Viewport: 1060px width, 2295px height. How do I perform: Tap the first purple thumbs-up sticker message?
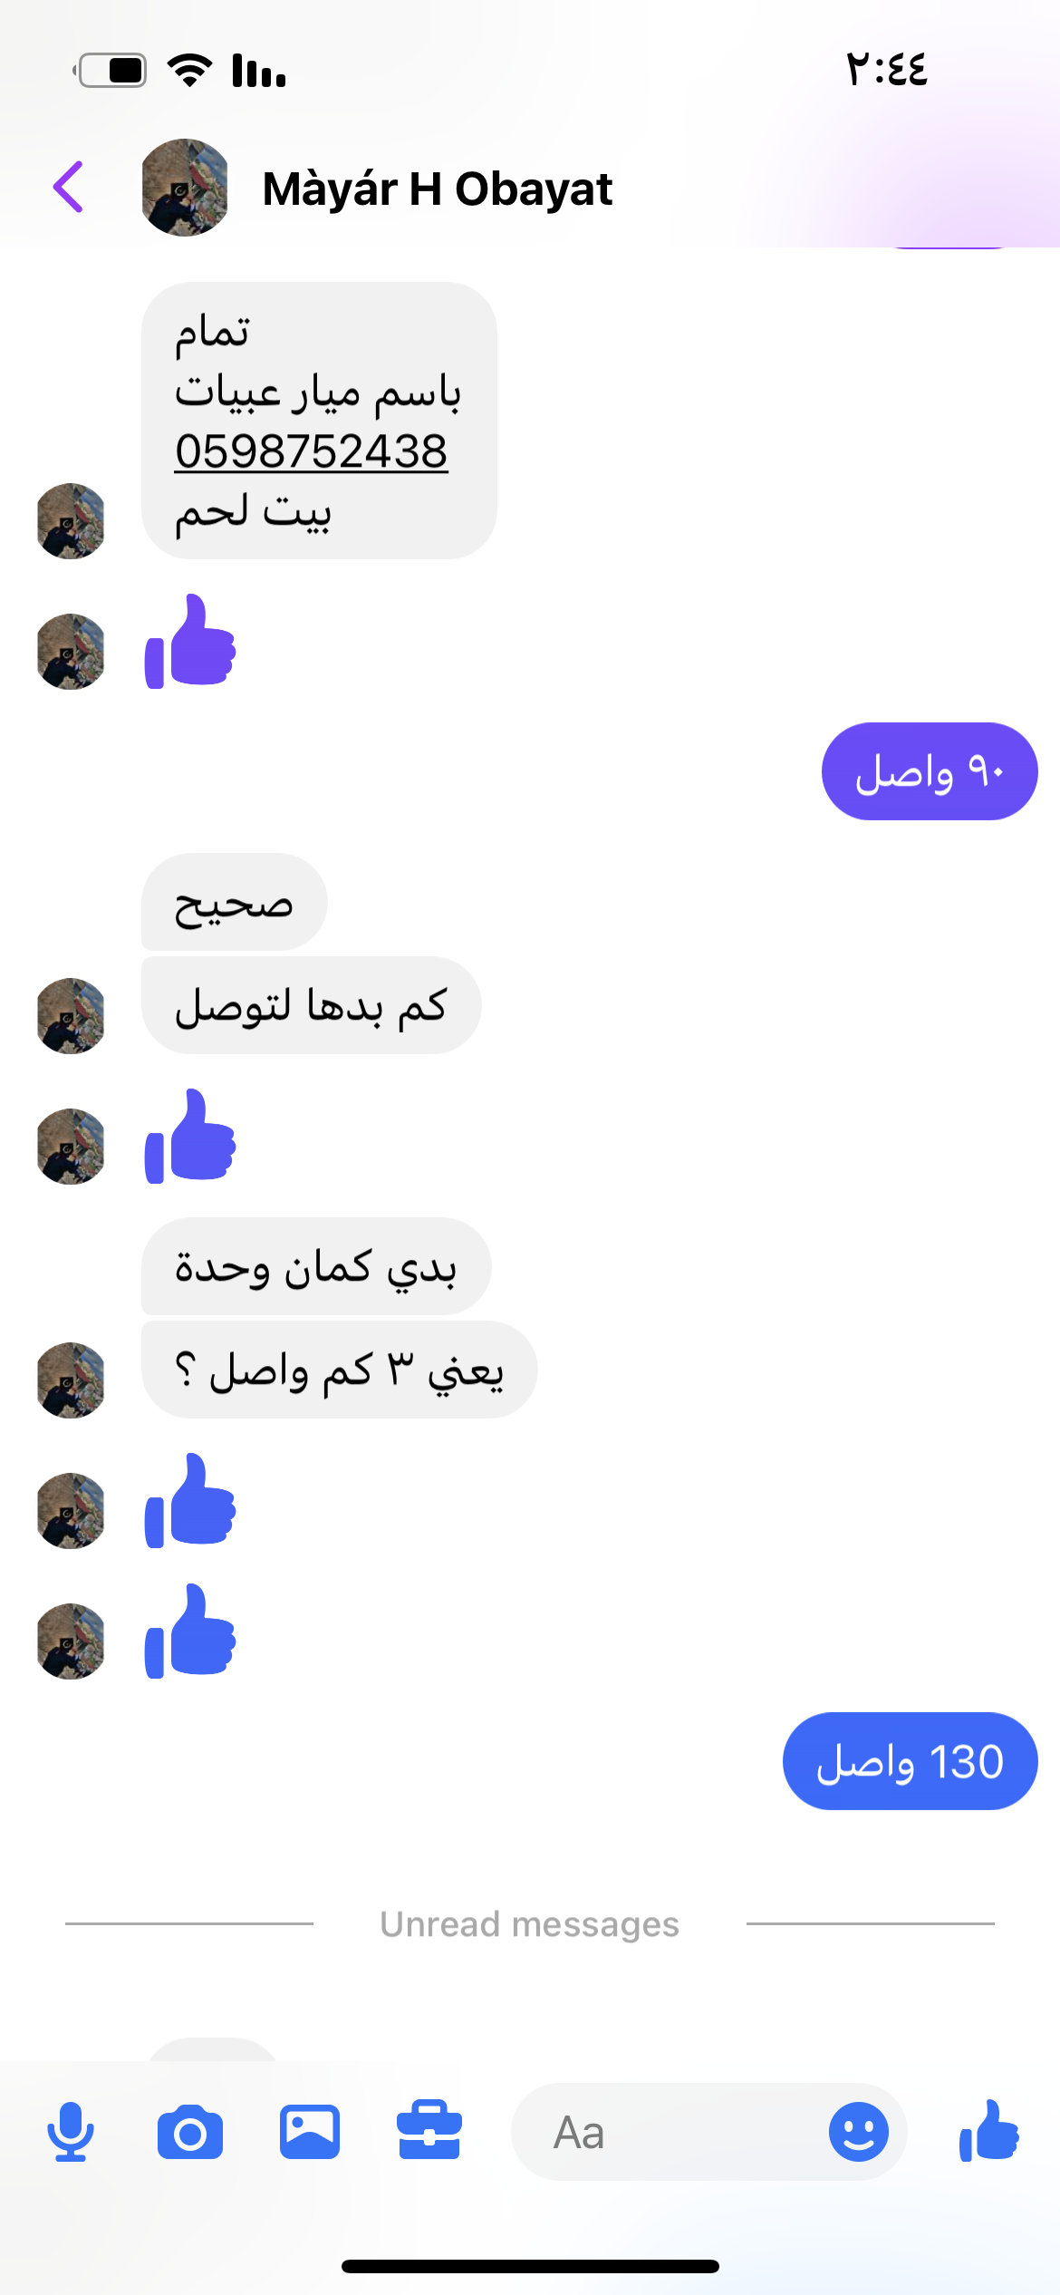pyautogui.click(x=190, y=642)
